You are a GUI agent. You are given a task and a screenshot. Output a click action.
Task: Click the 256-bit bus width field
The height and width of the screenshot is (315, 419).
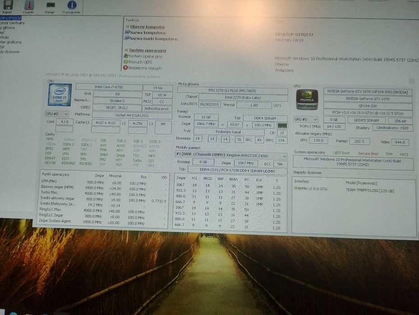coord(400,121)
